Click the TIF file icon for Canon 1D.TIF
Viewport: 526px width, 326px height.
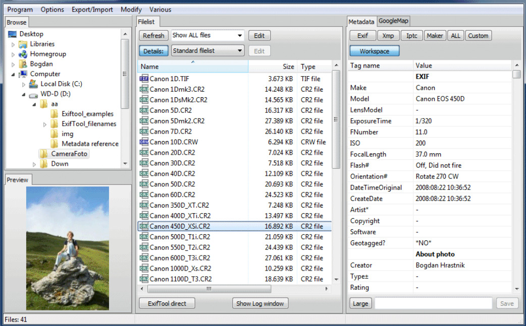(144, 79)
